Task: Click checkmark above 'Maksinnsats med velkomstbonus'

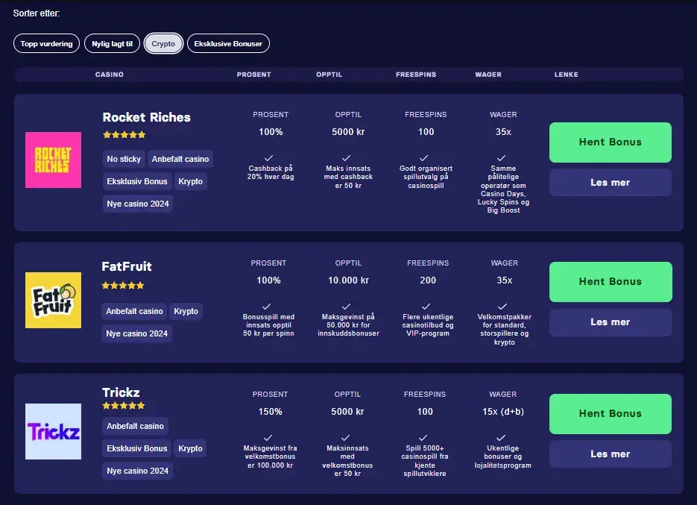Action: [345, 438]
